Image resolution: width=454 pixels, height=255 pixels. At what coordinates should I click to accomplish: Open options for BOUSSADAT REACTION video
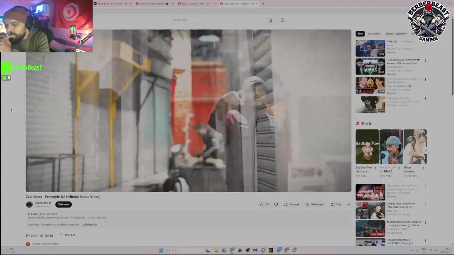pyautogui.click(x=425, y=60)
